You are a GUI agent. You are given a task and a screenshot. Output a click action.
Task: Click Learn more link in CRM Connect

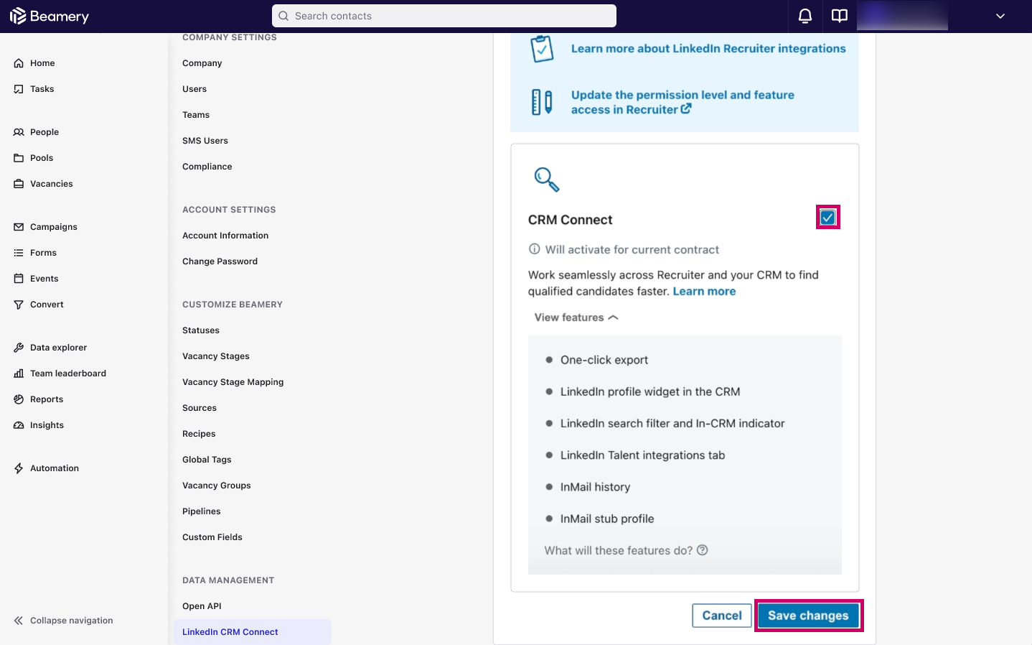click(x=704, y=292)
